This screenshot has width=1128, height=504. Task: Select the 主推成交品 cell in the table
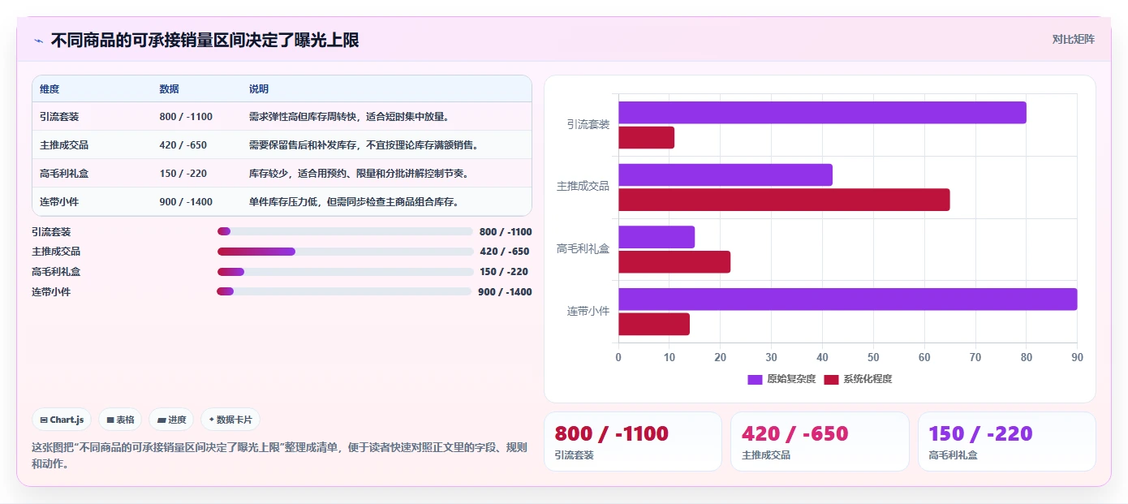(64, 145)
